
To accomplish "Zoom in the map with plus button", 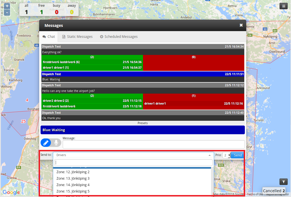I will (x=7, y=6).
